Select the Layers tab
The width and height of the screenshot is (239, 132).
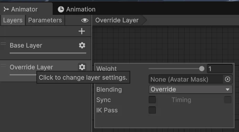[x=13, y=20]
